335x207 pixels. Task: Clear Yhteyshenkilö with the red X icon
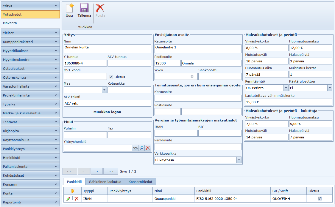click(148, 148)
